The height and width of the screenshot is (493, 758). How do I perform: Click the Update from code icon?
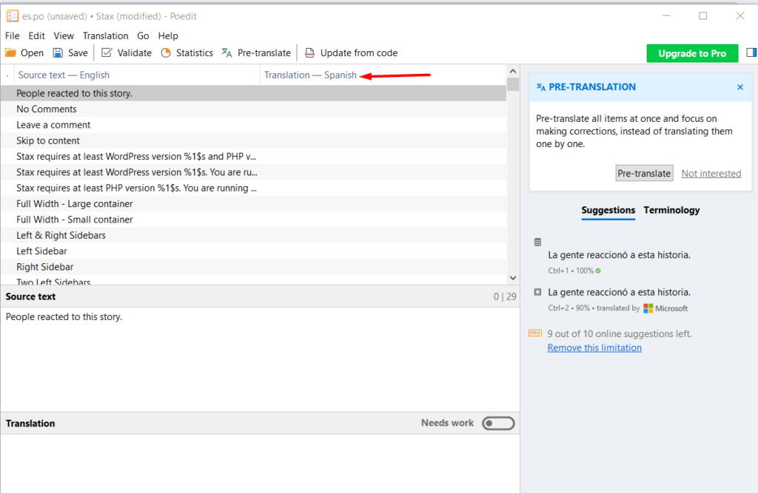[x=309, y=52]
